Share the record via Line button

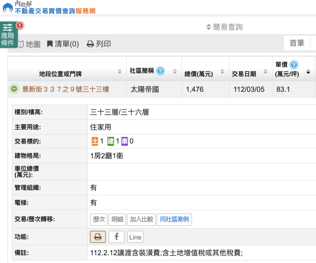135,237
